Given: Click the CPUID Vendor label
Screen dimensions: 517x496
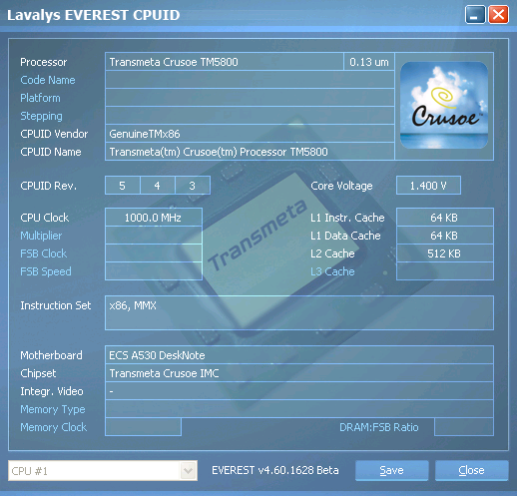Looking at the screenshot, I should tap(54, 134).
